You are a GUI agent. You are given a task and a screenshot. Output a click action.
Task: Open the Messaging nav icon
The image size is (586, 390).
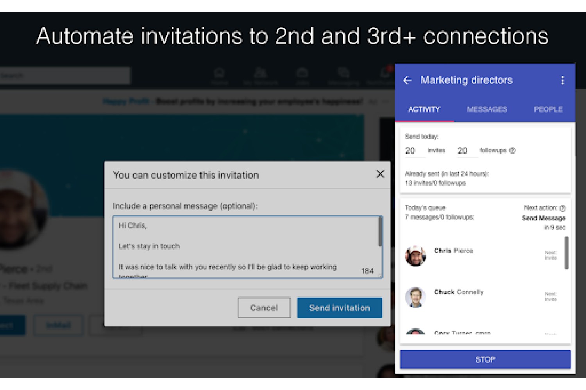coord(343,76)
